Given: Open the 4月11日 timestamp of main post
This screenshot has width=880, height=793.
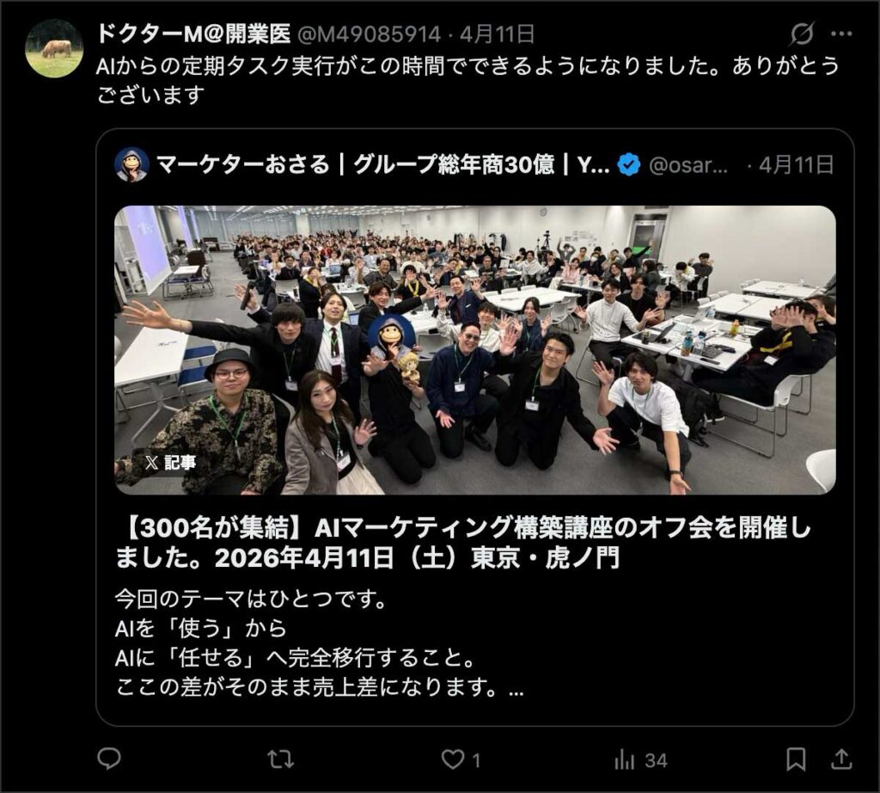Looking at the screenshot, I should (x=497, y=34).
